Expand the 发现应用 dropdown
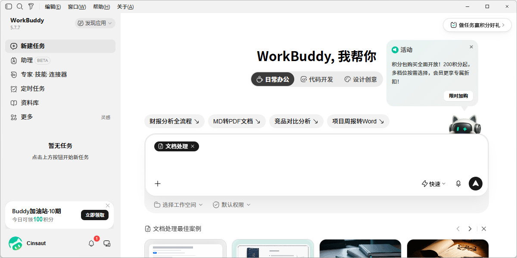Image resolution: width=517 pixels, height=258 pixels. 95,23
